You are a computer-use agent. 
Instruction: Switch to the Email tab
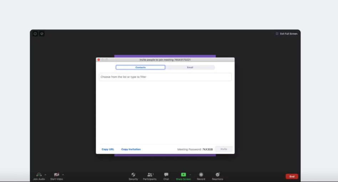(190, 67)
